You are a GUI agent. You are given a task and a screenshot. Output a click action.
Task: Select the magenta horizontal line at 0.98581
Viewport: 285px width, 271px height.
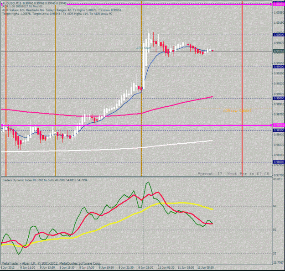(136, 125)
